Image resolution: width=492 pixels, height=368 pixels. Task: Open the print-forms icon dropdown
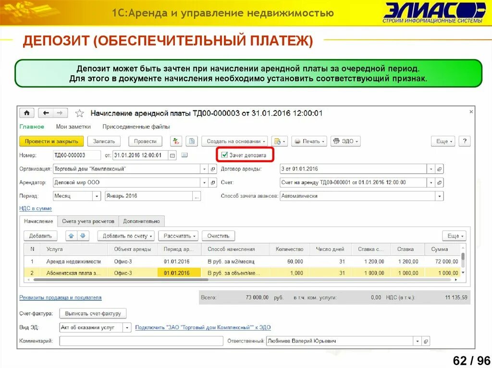280,142
